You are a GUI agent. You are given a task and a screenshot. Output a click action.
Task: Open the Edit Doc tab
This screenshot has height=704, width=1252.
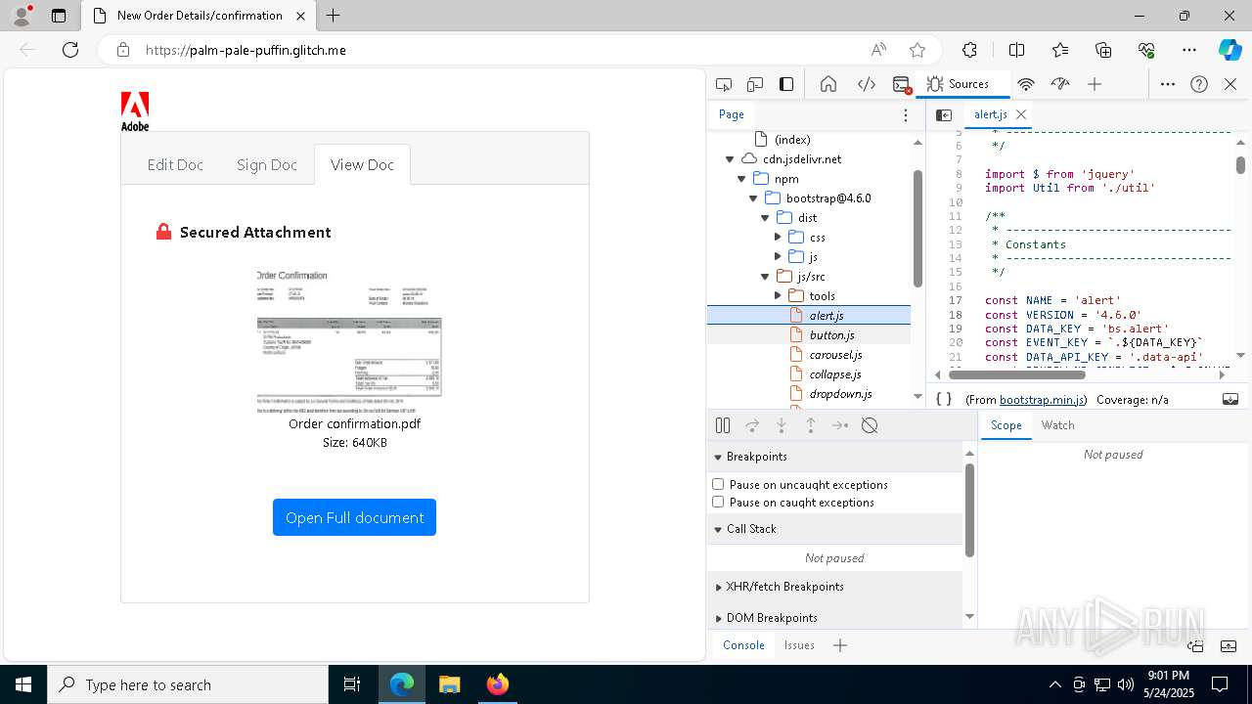point(175,164)
